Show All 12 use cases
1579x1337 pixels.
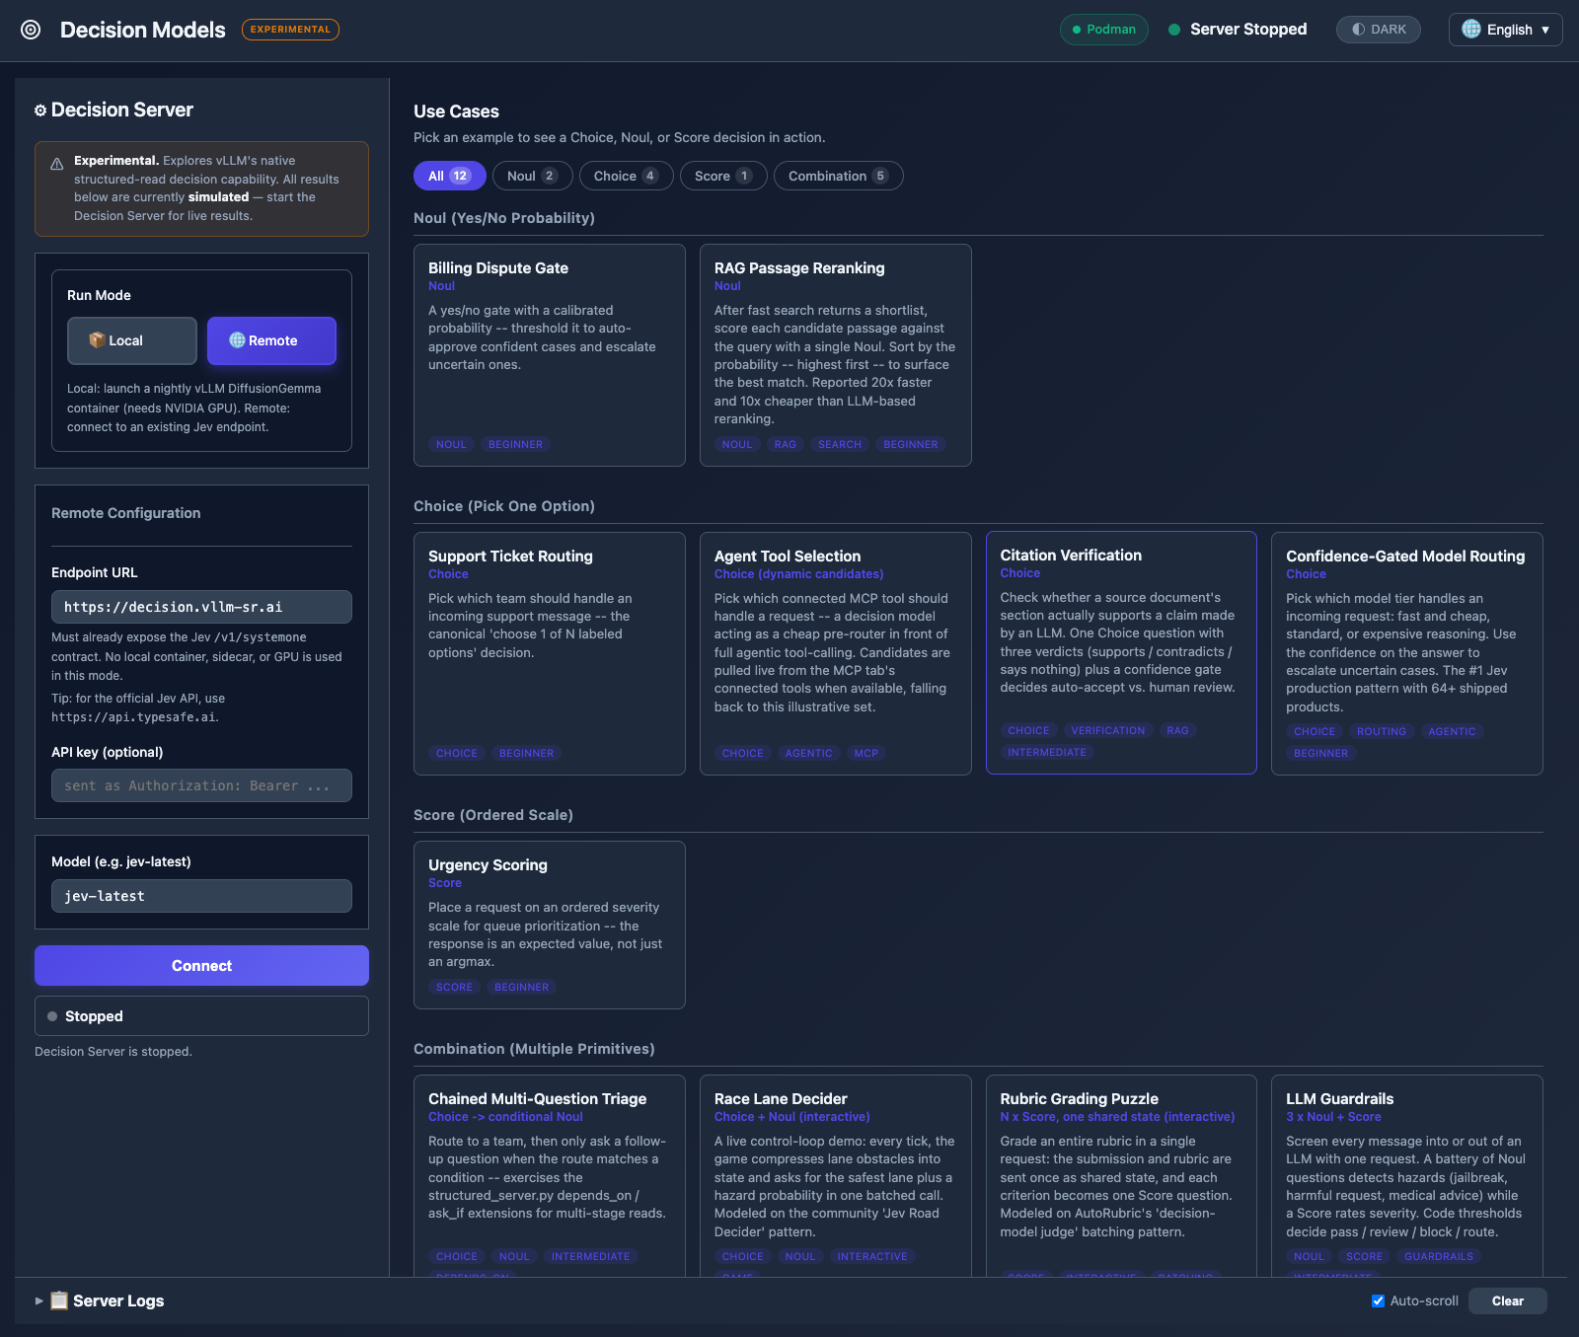coord(450,176)
